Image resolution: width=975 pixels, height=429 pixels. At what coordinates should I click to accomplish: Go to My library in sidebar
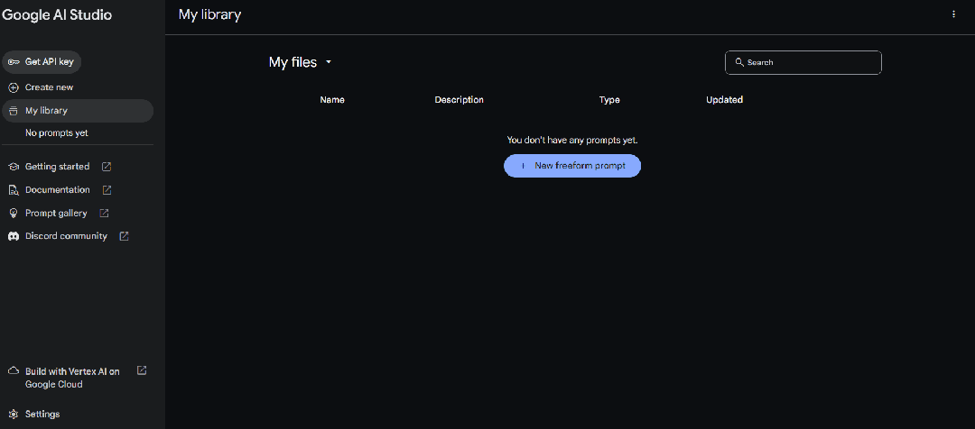point(78,111)
